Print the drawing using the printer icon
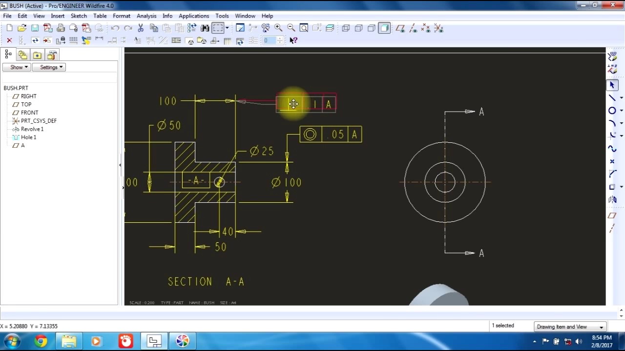625x351 pixels. coord(61,28)
